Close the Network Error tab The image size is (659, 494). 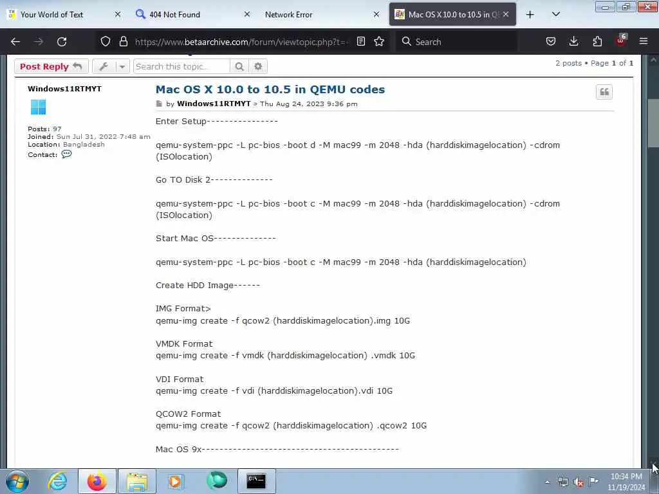376,14
